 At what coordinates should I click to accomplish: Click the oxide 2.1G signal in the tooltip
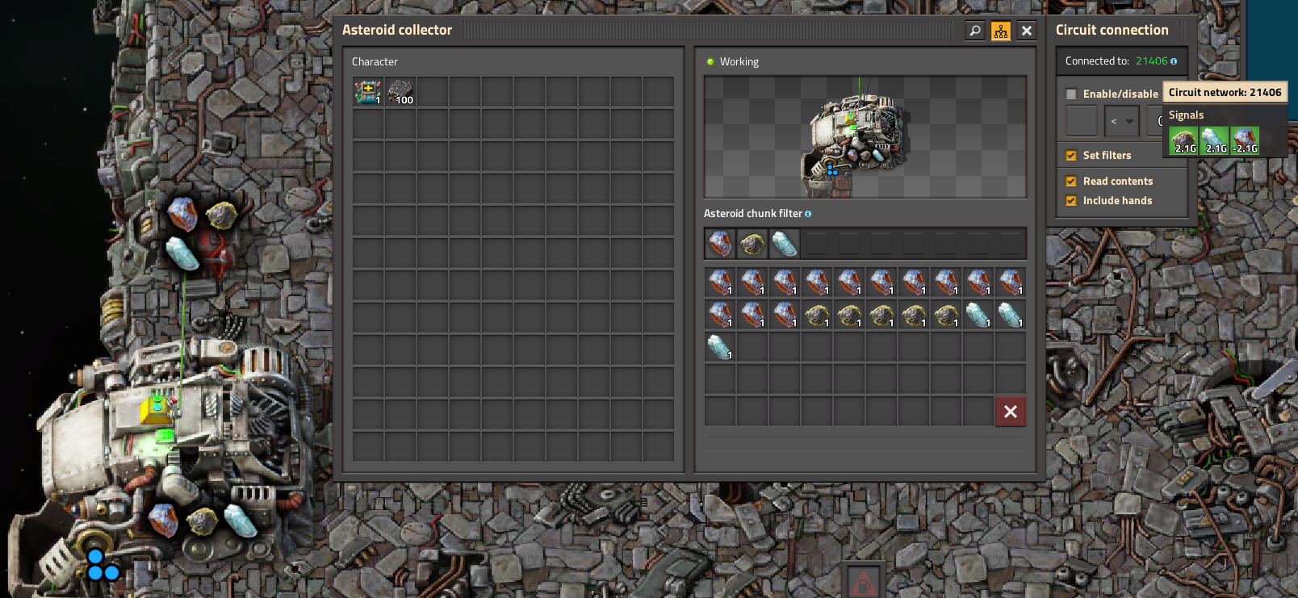1214,140
